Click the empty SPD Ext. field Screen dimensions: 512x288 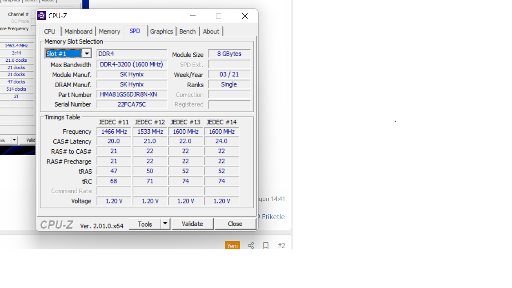pyautogui.click(x=229, y=64)
